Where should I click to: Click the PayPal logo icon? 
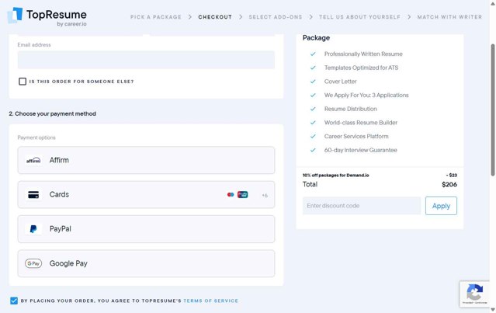tap(33, 229)
